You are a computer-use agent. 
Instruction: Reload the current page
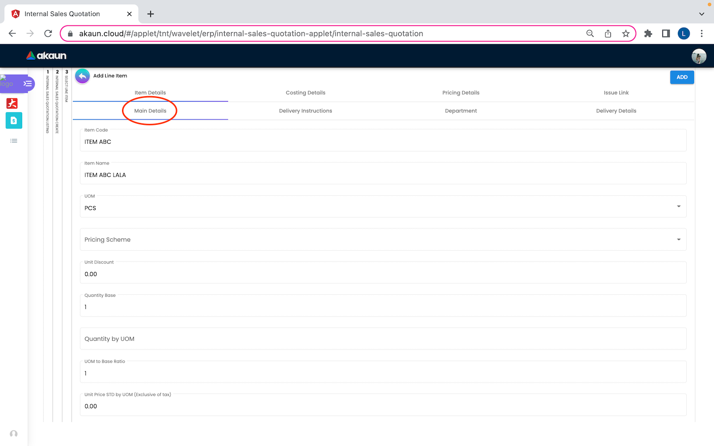pyautogui.click(x=48, y=34)
